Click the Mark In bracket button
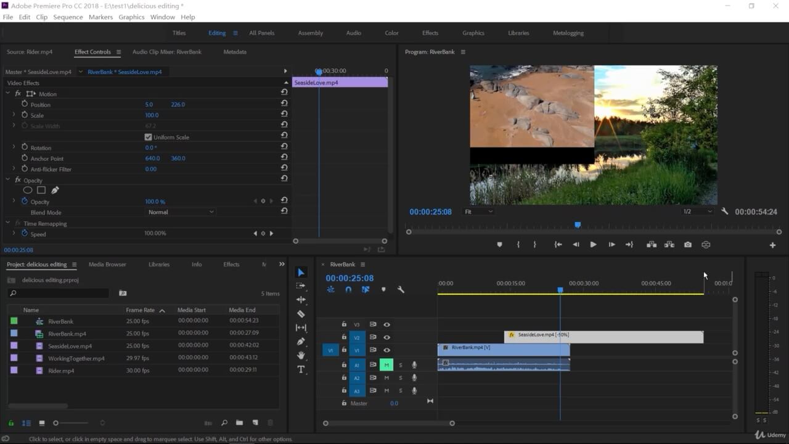The image size is (789, 444). tap(518, 245)
